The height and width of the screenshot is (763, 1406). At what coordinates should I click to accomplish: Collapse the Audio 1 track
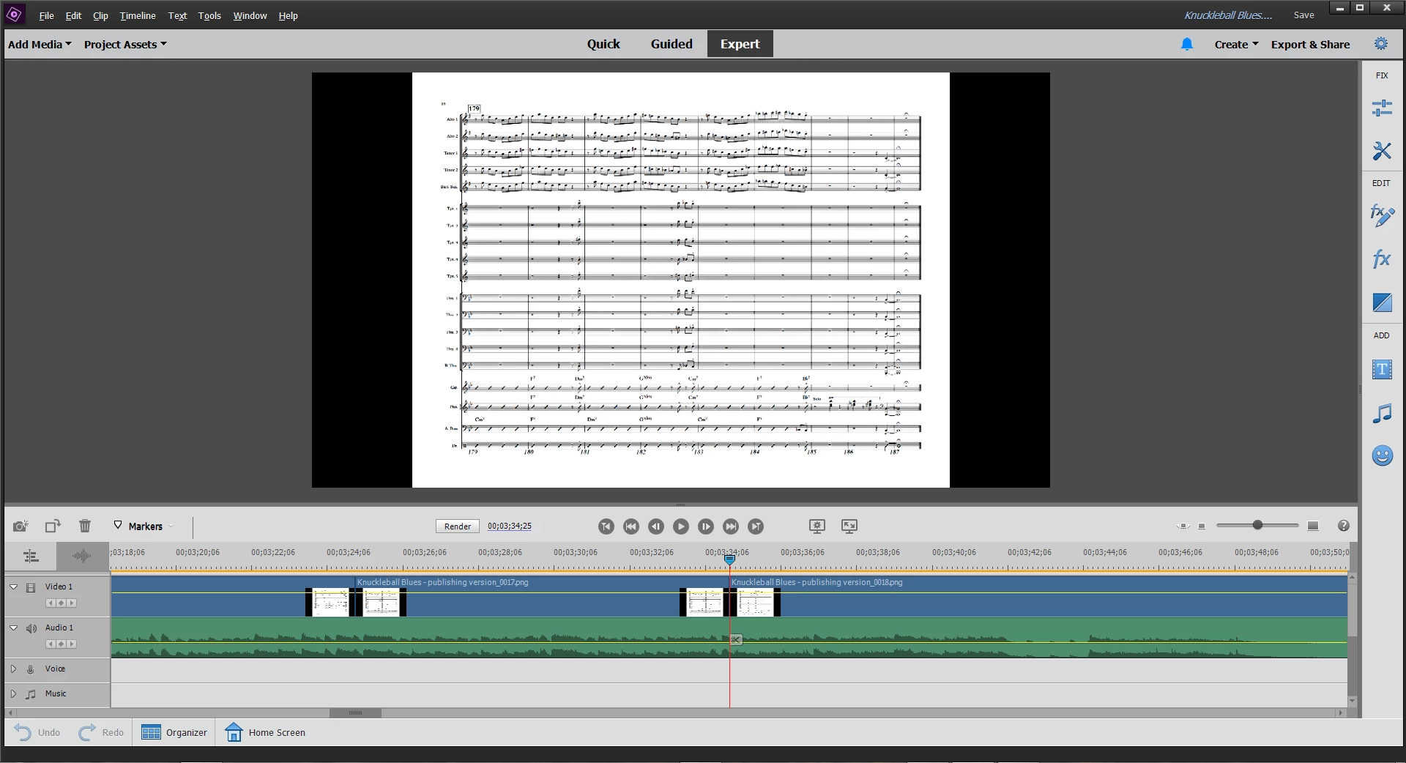click(13, 628)
